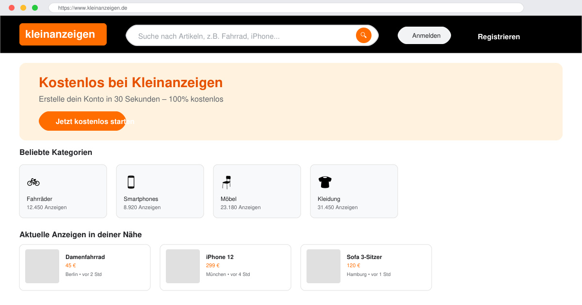Click the 45 € price
582x305 pixels.
tap(71, 265)
